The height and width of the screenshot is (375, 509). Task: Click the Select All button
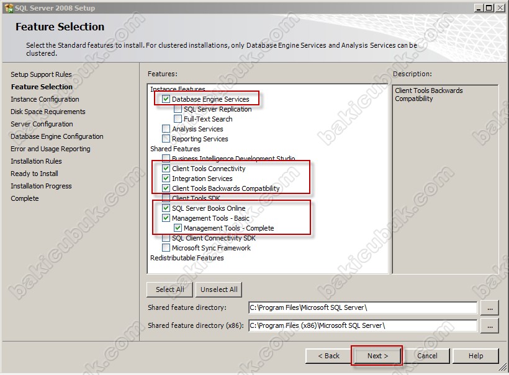click(170, 289)
